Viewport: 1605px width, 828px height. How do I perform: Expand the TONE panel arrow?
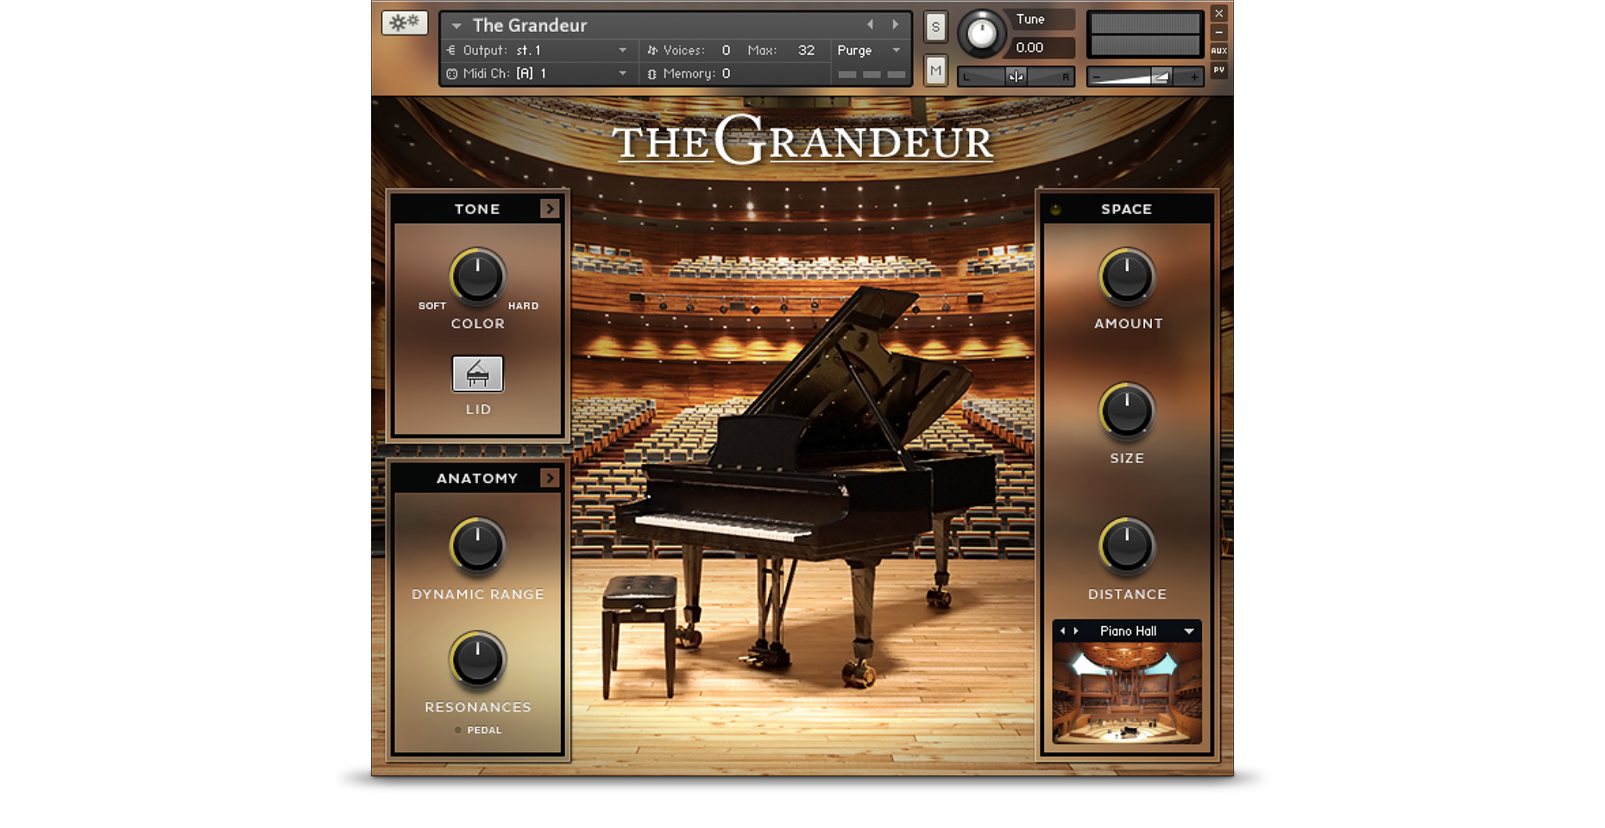[x=550, y=209]
